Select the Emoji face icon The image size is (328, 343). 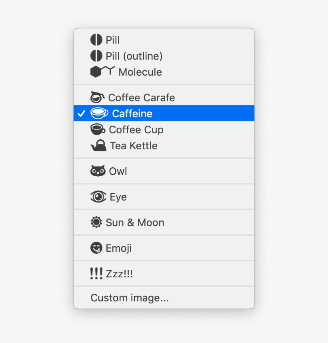pos(95,248)
